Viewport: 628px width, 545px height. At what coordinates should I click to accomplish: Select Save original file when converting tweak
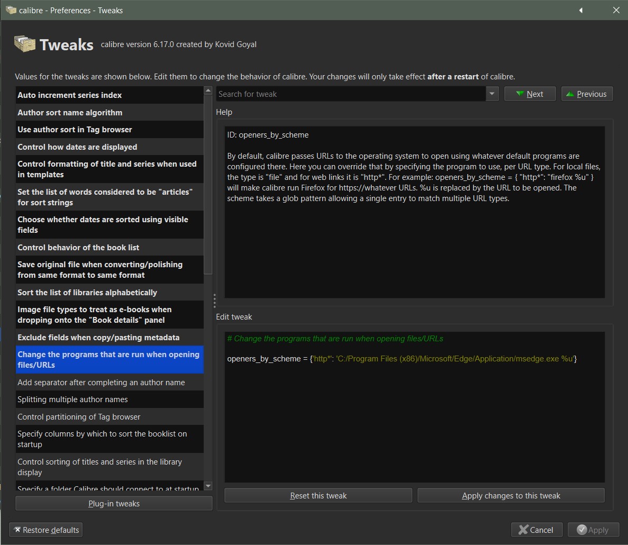[110, 269]
